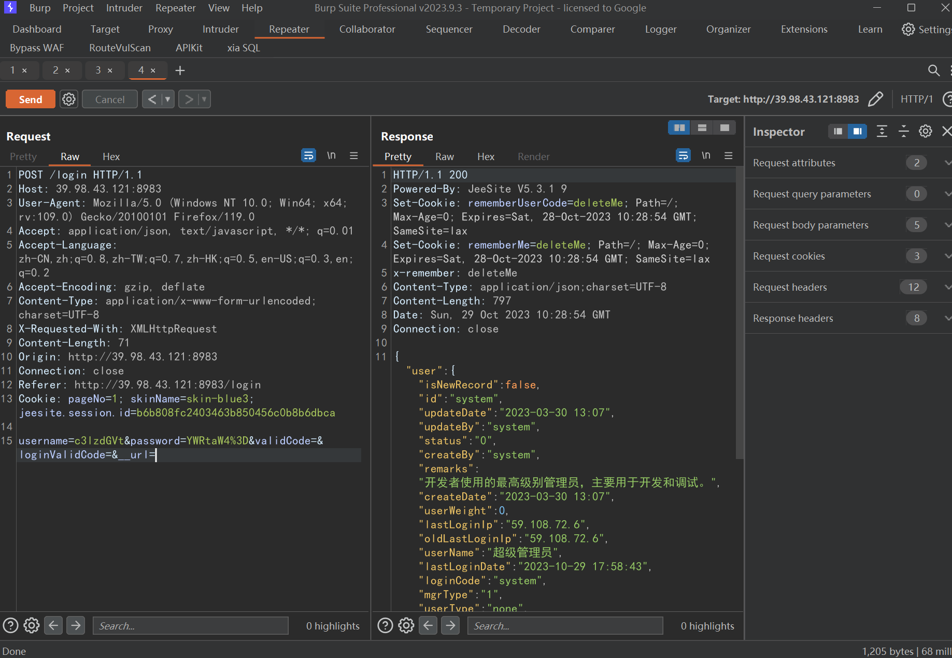Open Response search settings gear
Viewport: 952px width, 658px height.
coord(406,625)
